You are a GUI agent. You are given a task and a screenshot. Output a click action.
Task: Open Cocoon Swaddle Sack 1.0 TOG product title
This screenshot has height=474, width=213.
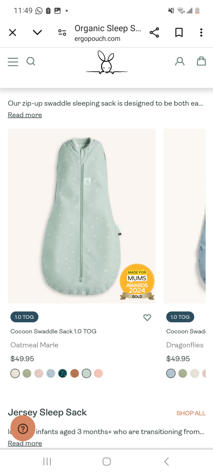pos(53,331)
